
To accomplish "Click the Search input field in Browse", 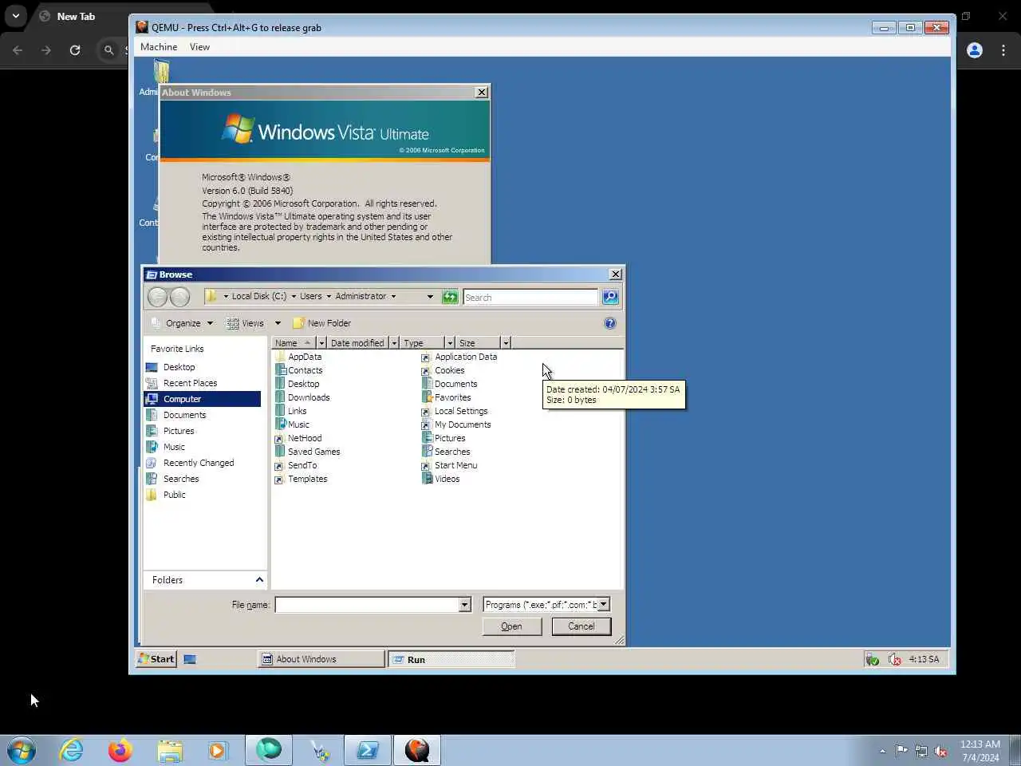I will [x=530, y=297].
